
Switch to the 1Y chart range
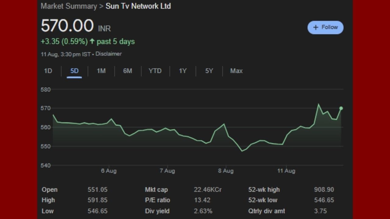click(x=183, y=71)
